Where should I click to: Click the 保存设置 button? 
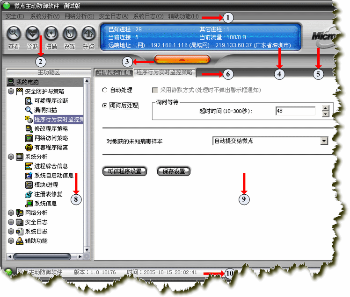pos(174,171)
